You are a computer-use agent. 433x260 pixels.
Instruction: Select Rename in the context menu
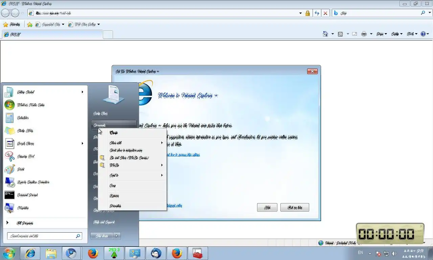132,196
